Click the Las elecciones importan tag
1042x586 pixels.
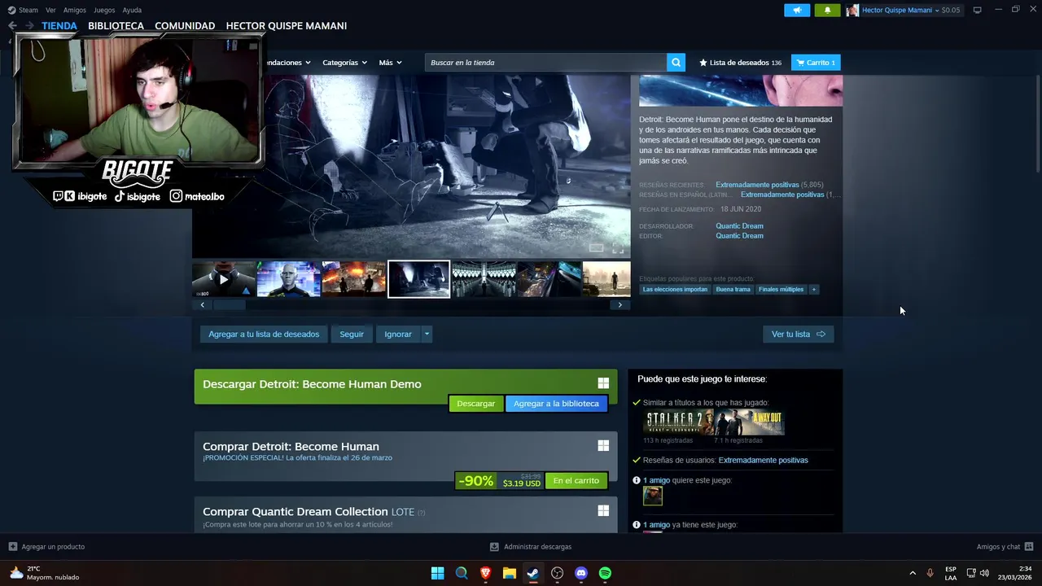(675, 290)
